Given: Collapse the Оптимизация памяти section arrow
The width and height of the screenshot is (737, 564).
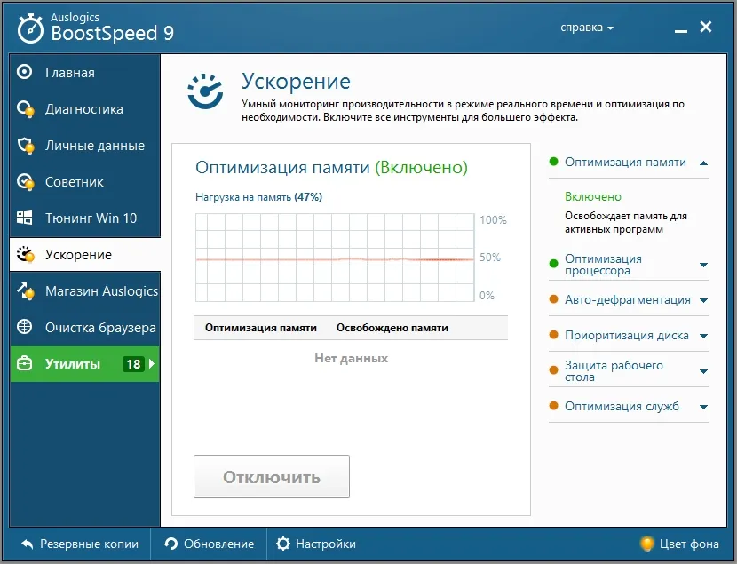Looking at the screenshot, I should point(703,163).
